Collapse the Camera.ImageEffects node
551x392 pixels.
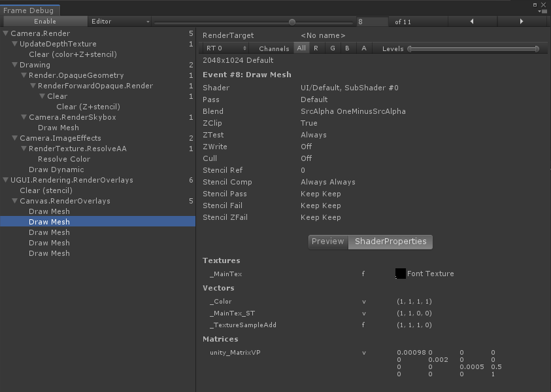point(15,138)
